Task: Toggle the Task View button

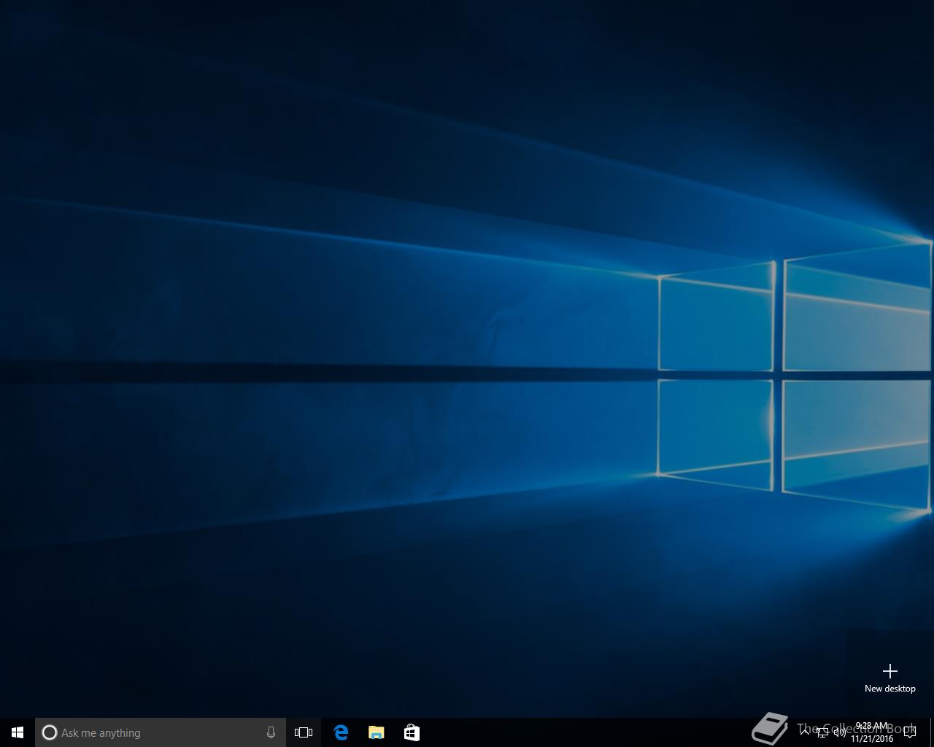Action: [304, 732]
